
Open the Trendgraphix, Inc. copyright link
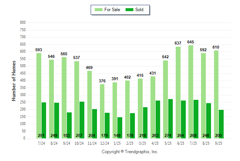tap(130, 152)
